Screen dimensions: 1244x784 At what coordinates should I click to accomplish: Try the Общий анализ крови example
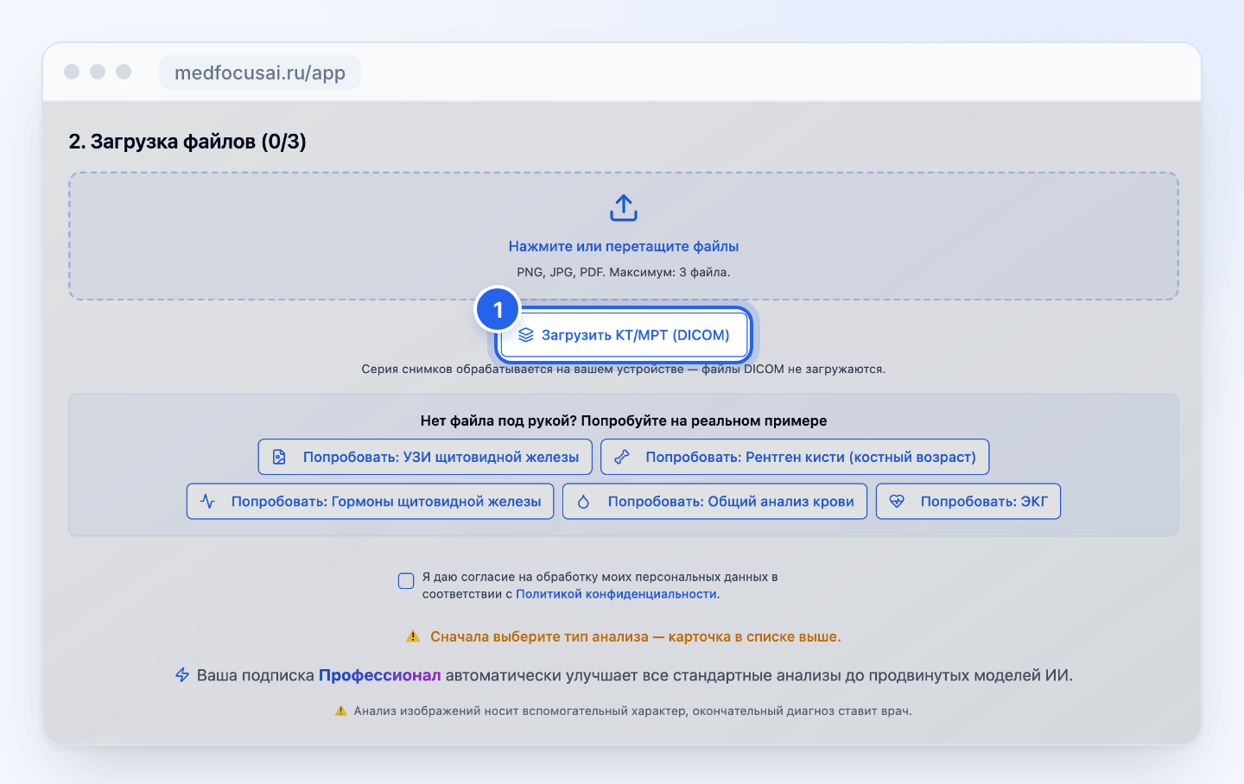(x=715, y=501)
